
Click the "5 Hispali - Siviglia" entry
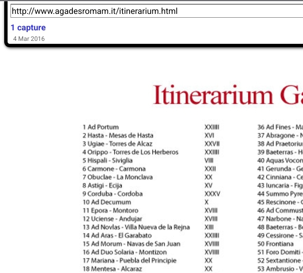coord(107,161)
